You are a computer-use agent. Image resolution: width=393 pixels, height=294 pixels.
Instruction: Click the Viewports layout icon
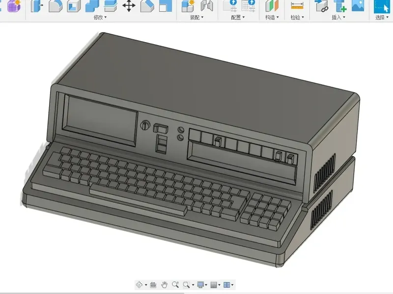click(x=227, y=285)
